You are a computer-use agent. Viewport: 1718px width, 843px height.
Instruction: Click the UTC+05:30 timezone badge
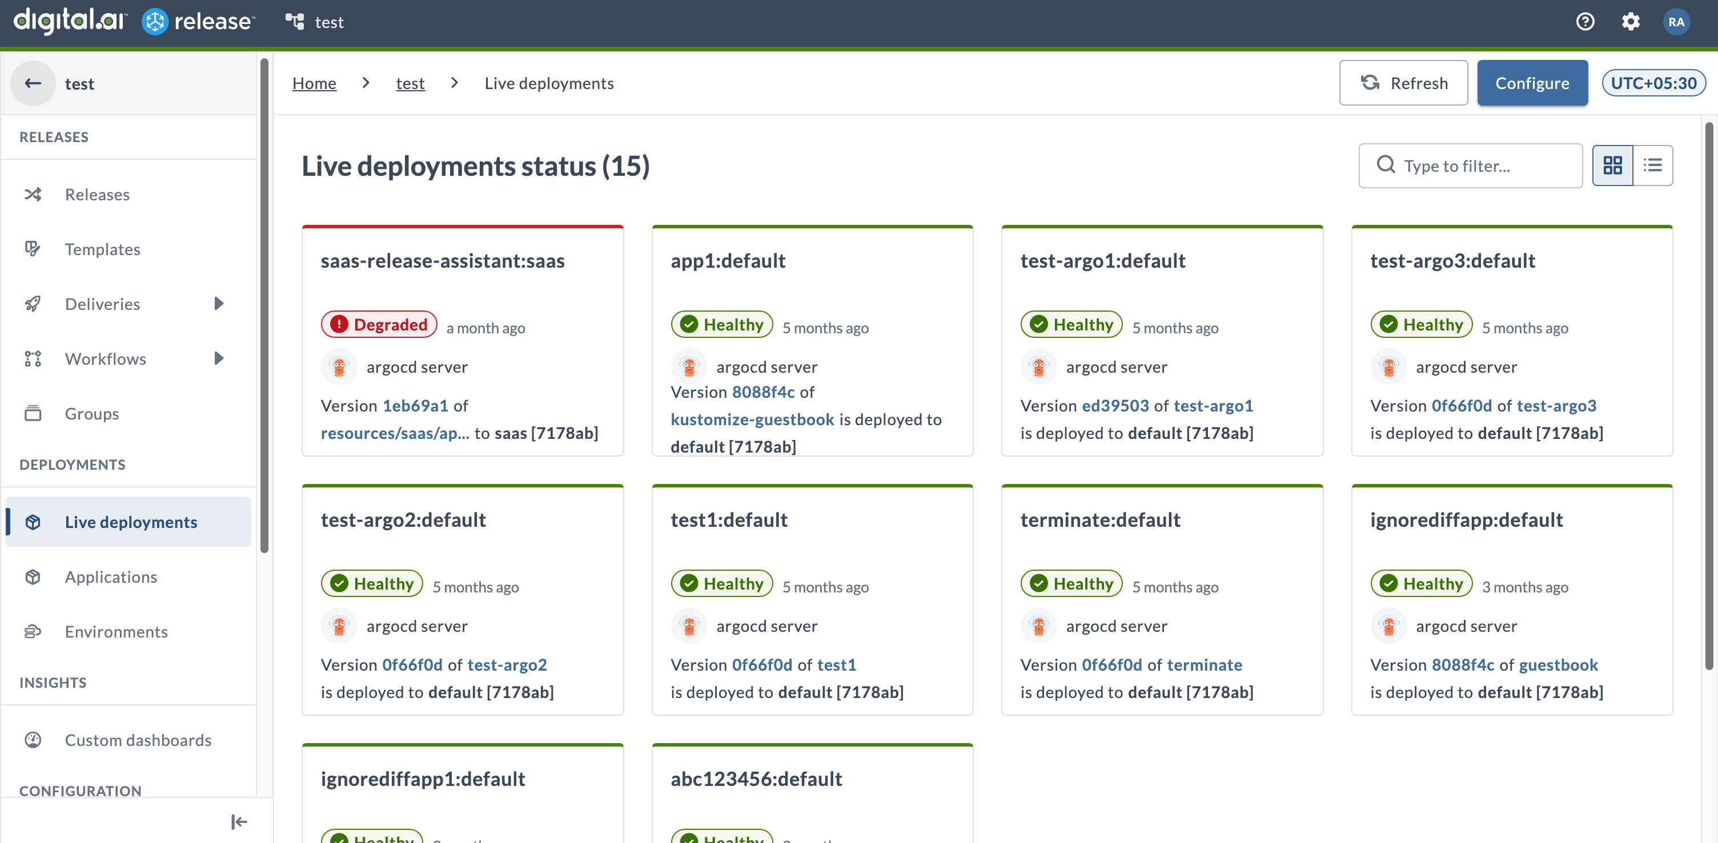pos(1653,83)
